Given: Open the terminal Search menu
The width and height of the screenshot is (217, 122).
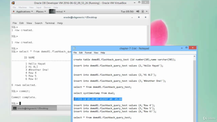Looking at the screenshot, I should 39,23.
